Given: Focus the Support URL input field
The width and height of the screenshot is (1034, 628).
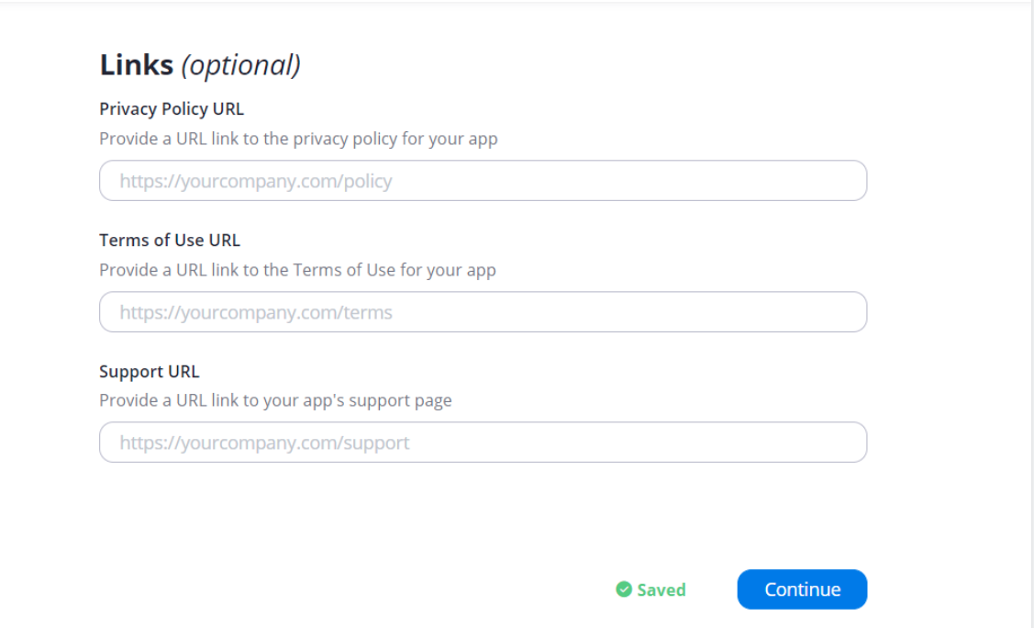Looking at the screenshot, I should click(x=483, y=443).
